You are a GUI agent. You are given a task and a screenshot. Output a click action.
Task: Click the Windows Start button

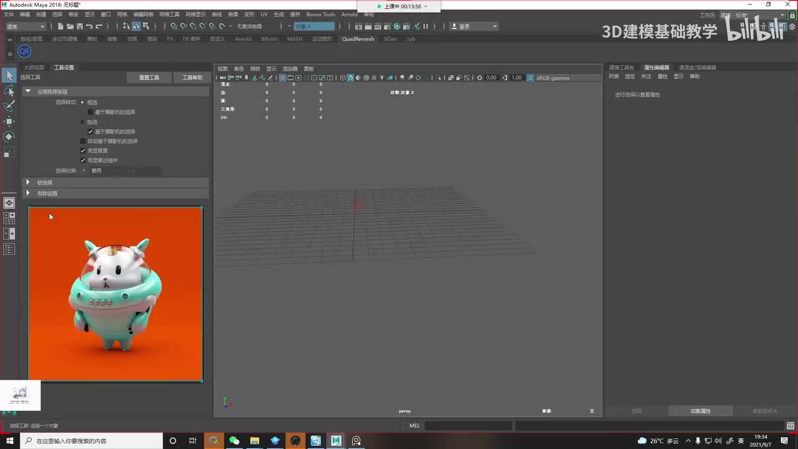9,440
